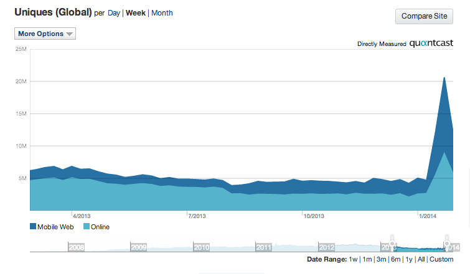Image resolution: width=470 pixels, height=274 pixels.
Task: Toggle the Online legend swatch
Action: click(87, 226)
